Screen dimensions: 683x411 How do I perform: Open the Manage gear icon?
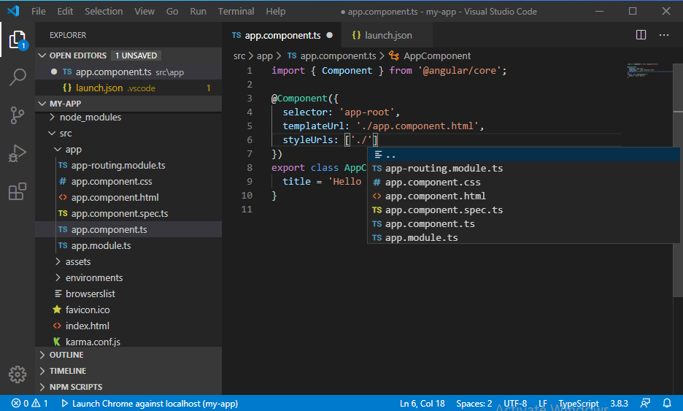18,374
